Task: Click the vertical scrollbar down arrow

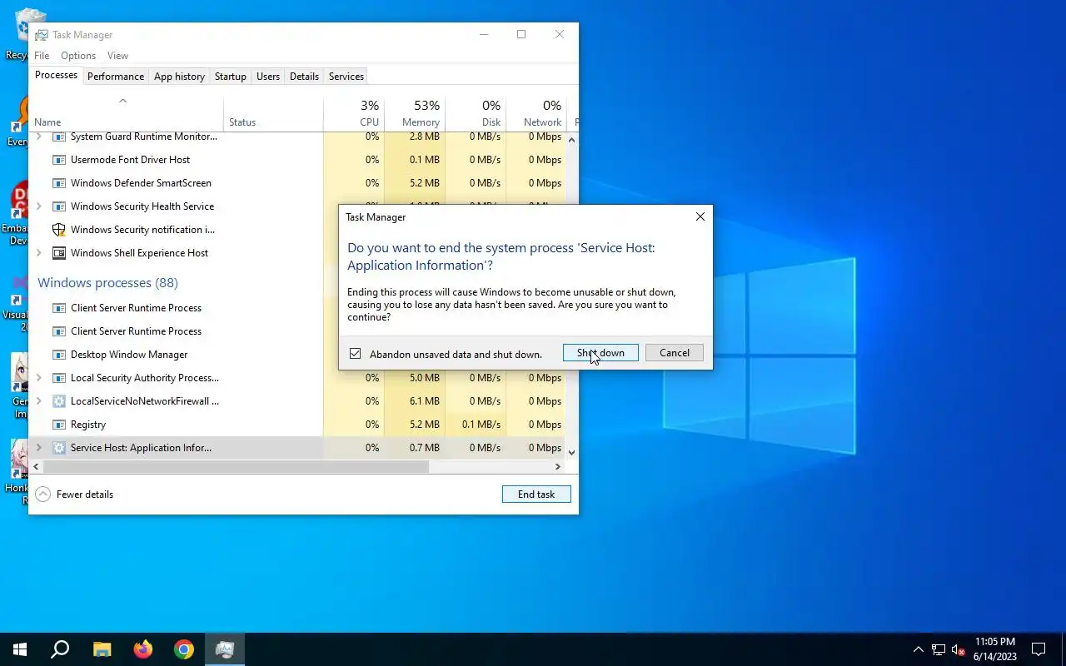Action: pos(571,453)
